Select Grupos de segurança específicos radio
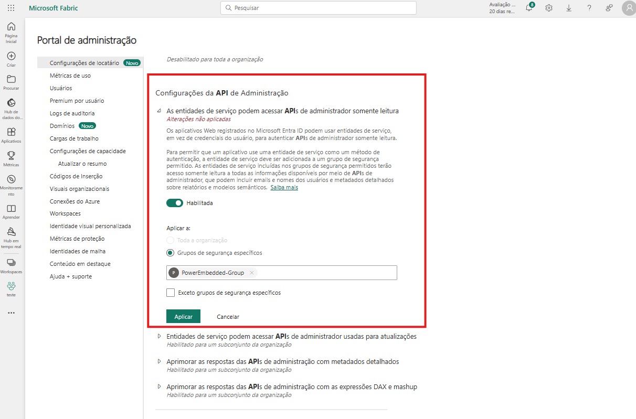This screenshot has height=419, width=636. (170, 253)
